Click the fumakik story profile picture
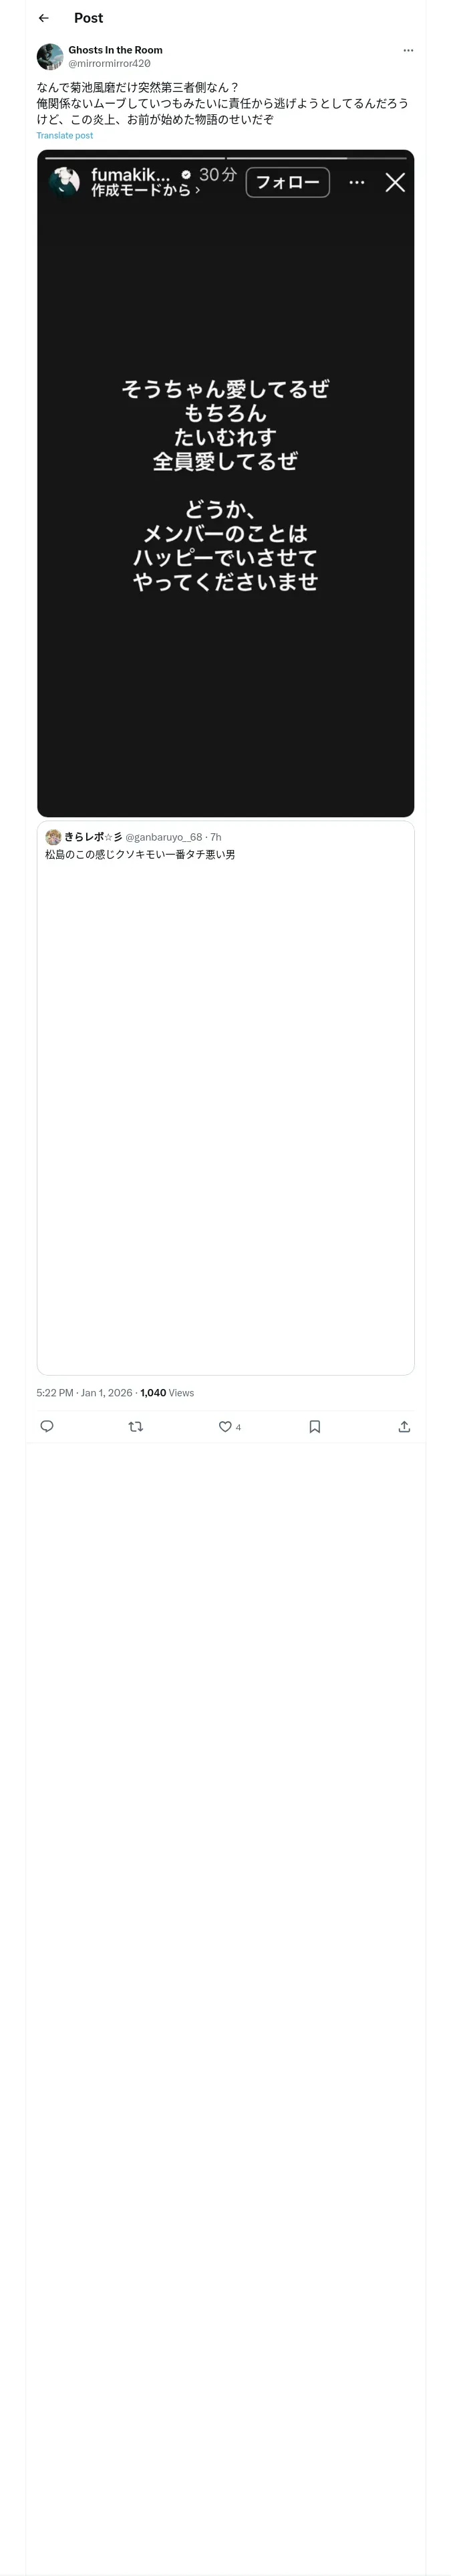Image resolution: width=451 pixels, height=2576 pixels. [x=65, y=181]
